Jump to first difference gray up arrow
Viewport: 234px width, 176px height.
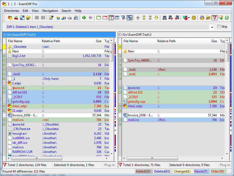[138, 18]
